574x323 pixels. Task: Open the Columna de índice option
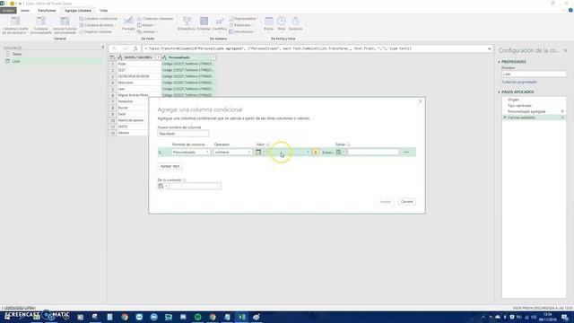click(x=98, y=25)
